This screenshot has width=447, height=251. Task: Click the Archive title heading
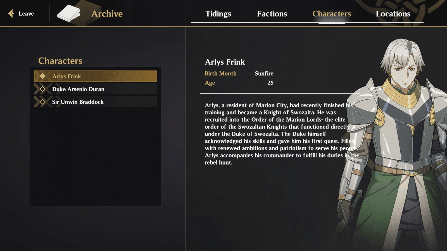(x=107, y=14)
